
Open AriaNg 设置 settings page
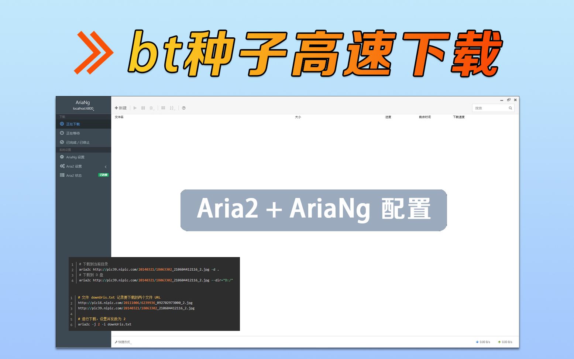coord(83,157)
